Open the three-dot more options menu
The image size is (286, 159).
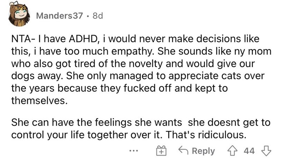(133, 151)
